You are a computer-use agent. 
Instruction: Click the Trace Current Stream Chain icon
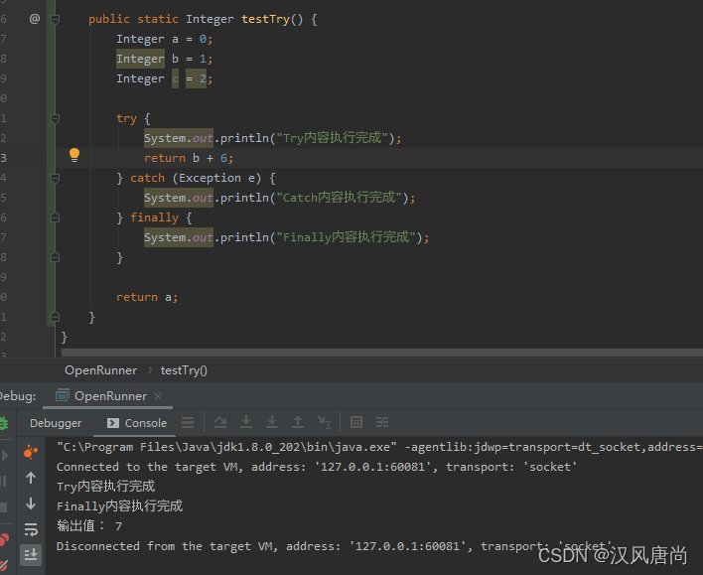pos(382,422)
